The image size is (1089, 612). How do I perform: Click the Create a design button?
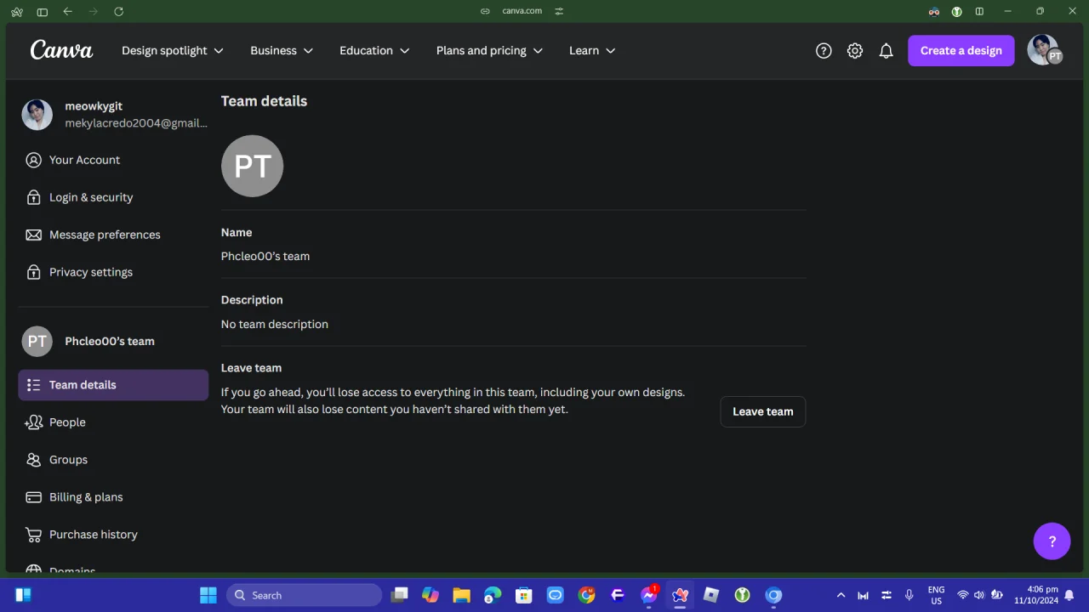pyautogui.click(x=961, y=51)
